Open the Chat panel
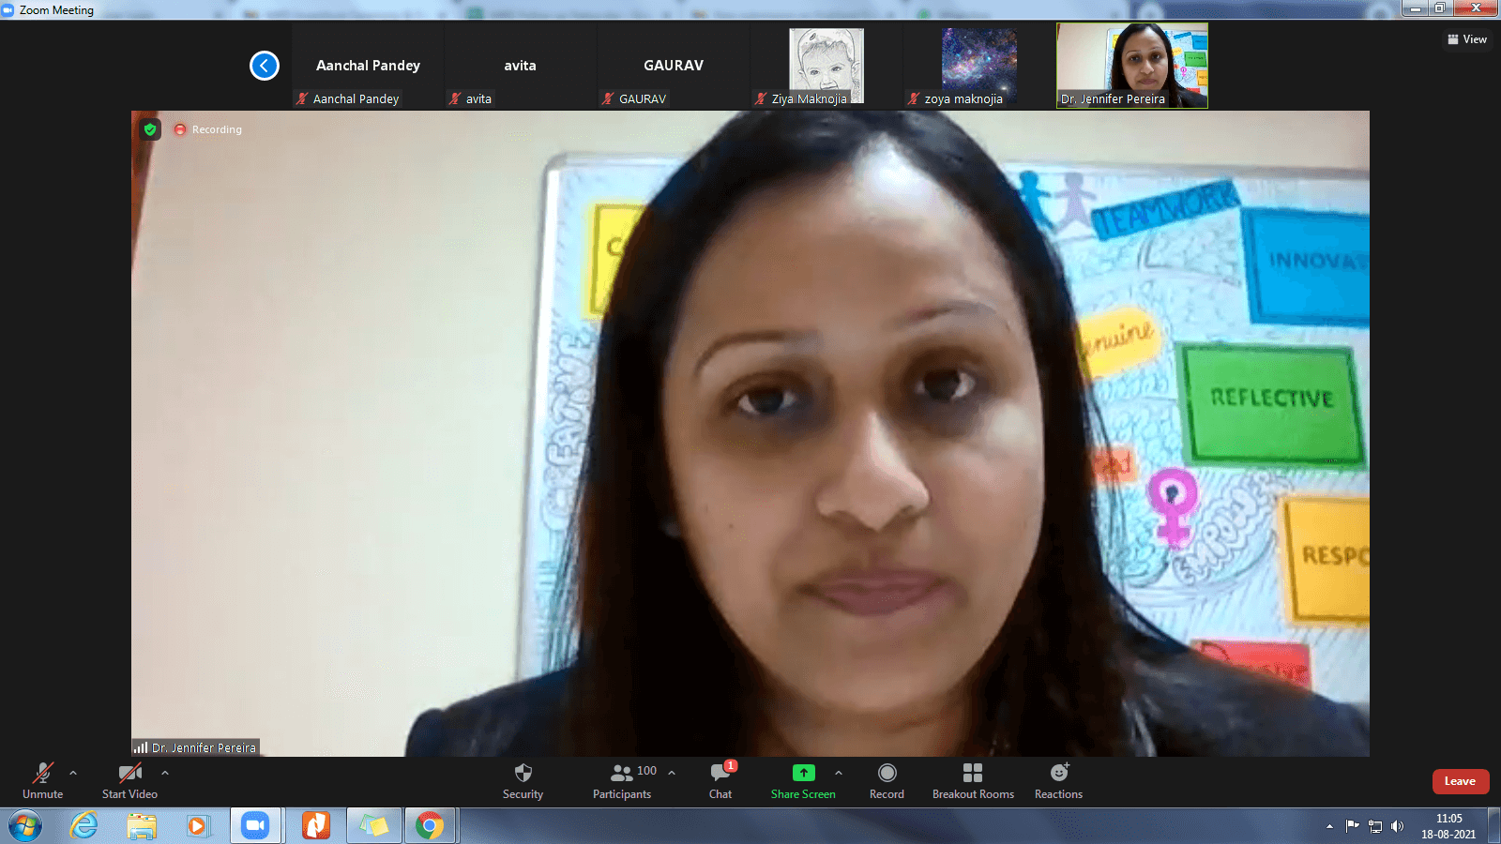The image size is (1501, 844). [x=720, y=780]
